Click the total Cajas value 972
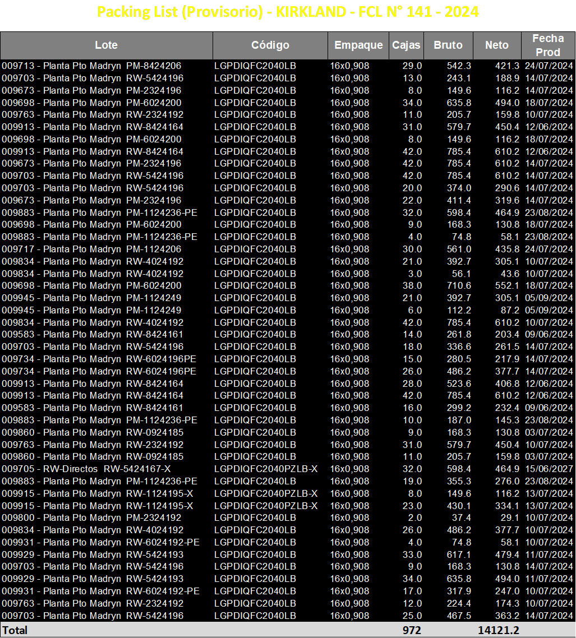Viewport: 576px width, 638px height. [412, 630]
